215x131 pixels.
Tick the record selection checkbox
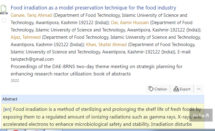click(4, 21)
